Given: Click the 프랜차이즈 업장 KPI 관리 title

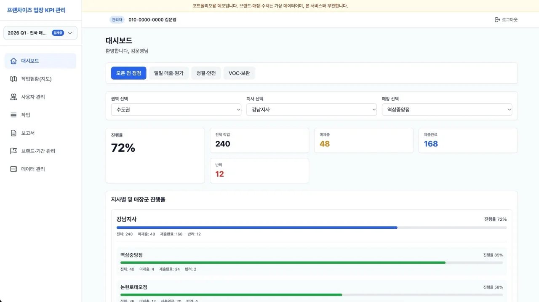Looking at the screenshot, I should click(x=36, y=10).
